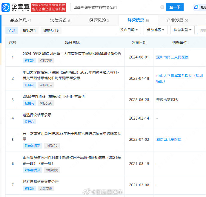This screenshot has height=197, width=206.
Task: Open 中山大学附属第八医院 2023年同种骨植入材料 project
Action: click(x=71, y=75)
